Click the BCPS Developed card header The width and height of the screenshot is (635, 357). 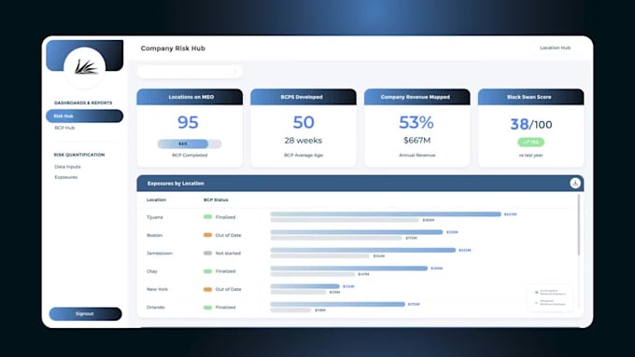pos(303,97)
